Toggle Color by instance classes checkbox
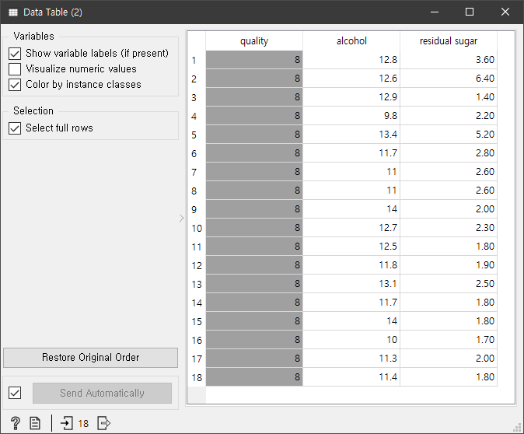 (x=15, y=85)
